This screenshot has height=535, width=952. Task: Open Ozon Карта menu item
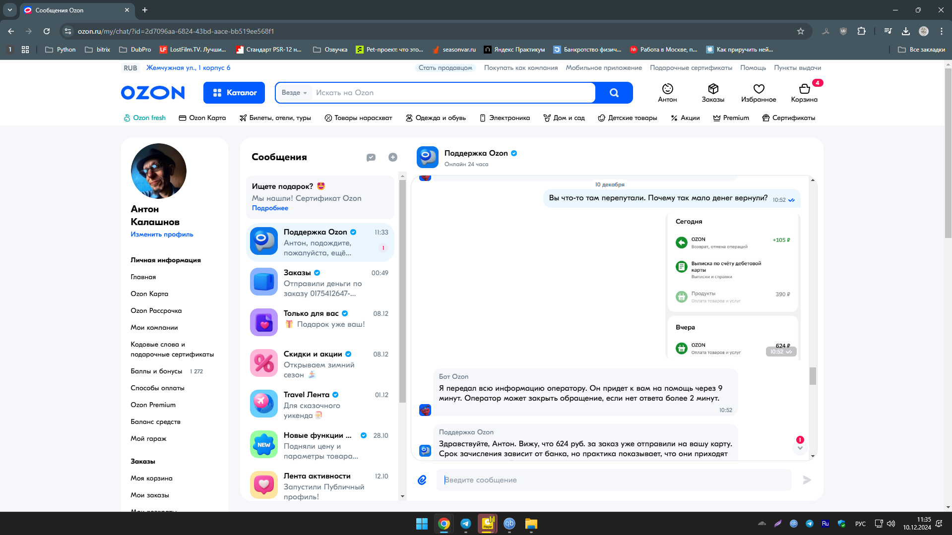202,118
